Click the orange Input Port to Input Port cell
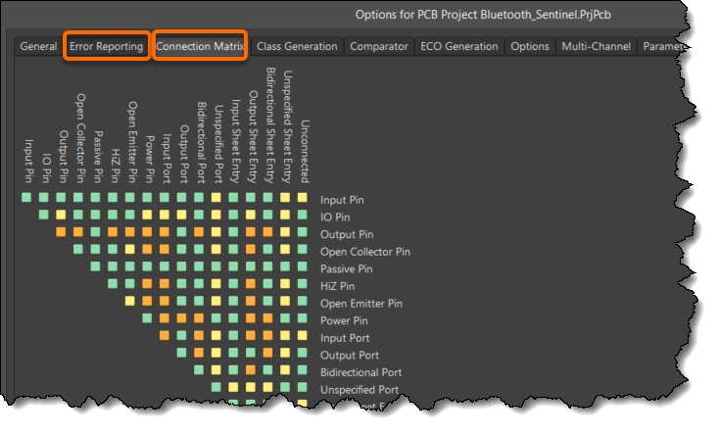Image resolution: width=718 pixels, height=435 pixels. pos(165,337)
